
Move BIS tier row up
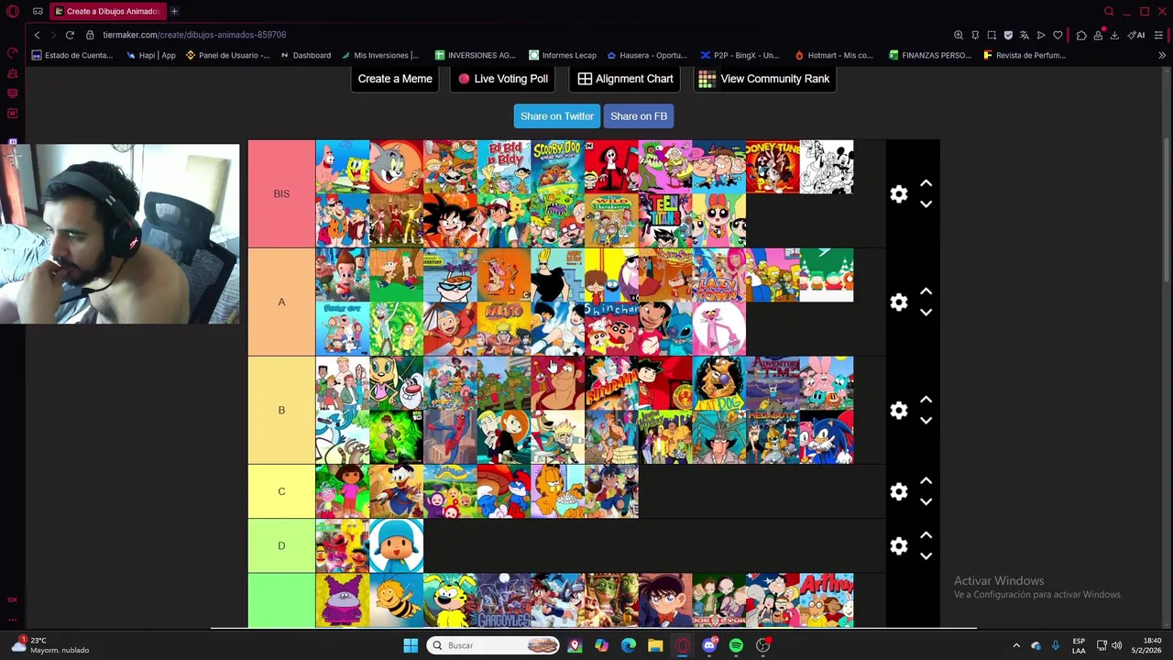[x=926, y=183]
